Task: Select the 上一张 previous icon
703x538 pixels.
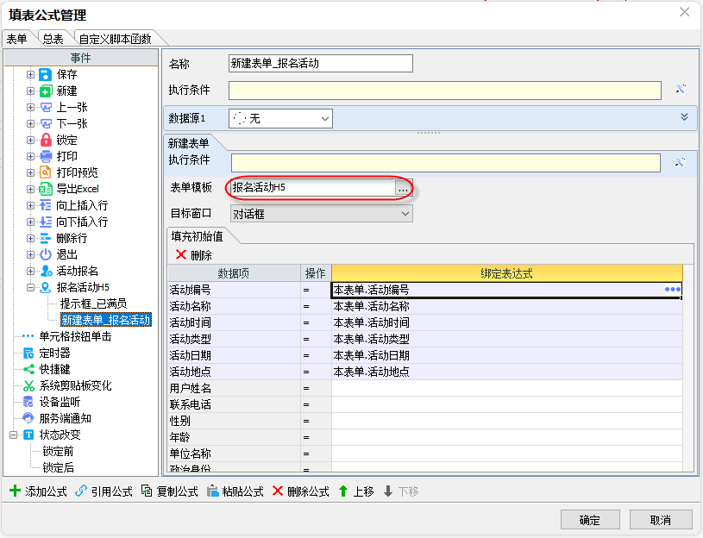Action: coord(45,107)
